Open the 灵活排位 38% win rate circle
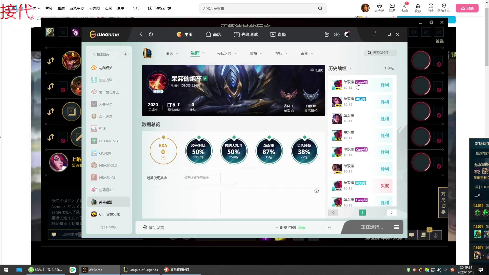This screenshot has width=489, height=275. coord(304,151)
